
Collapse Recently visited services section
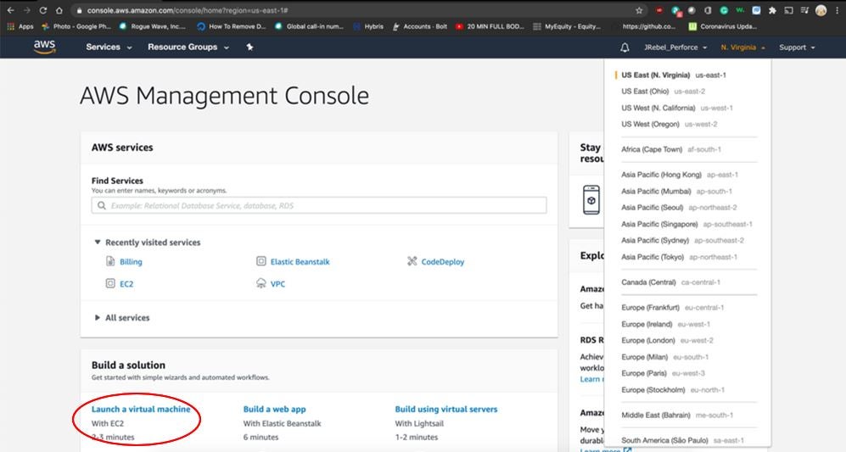coord(97,243)
